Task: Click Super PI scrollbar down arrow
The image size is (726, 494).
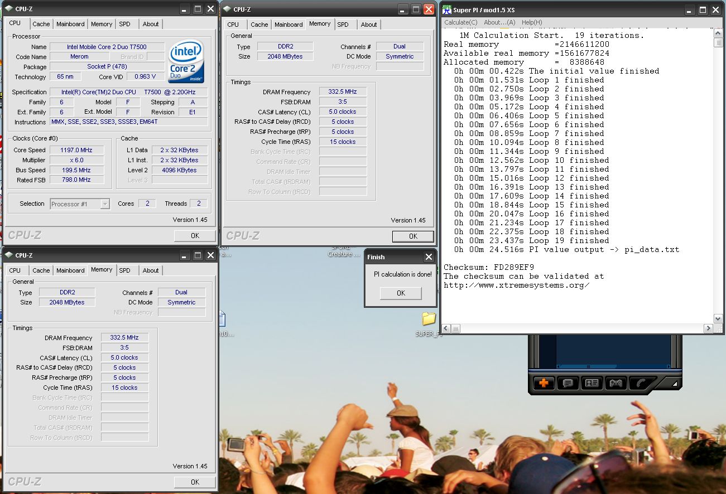Action: (718, 318)
